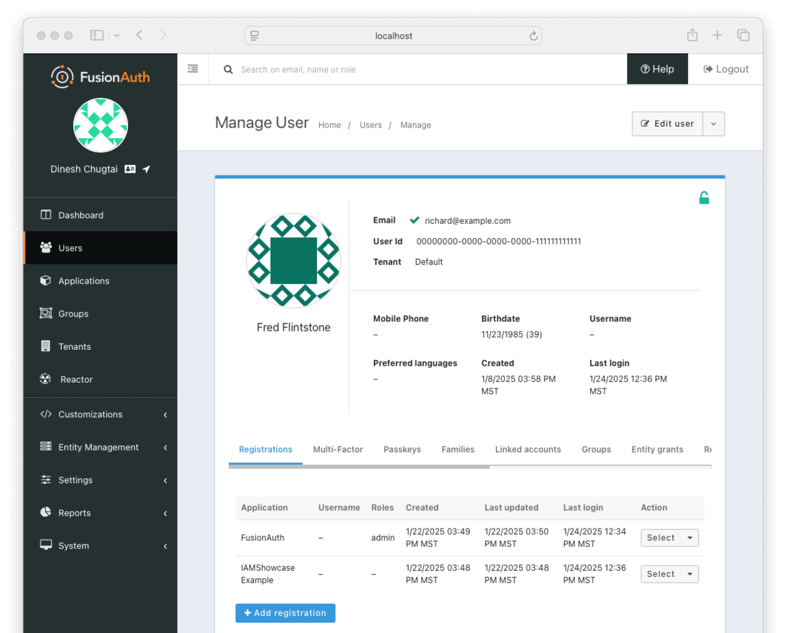
Task: Click the search magnifier icon
Action: tap(228, 69)
